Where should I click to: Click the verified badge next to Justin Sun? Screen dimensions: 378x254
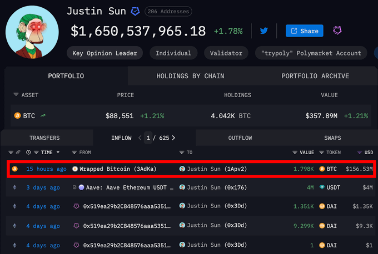(135, 11)
